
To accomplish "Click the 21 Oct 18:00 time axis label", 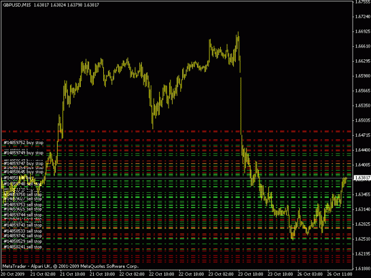I will 102,274.
